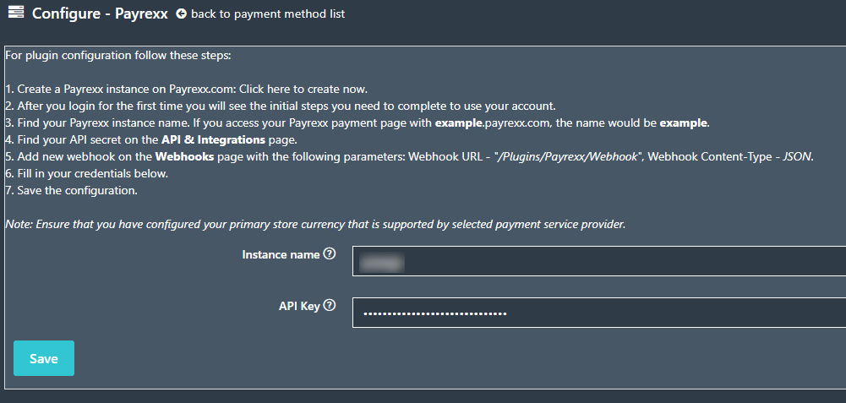Focus the Instance name input field
This screenshot has width=846, height=403.
tap(599, 261)
